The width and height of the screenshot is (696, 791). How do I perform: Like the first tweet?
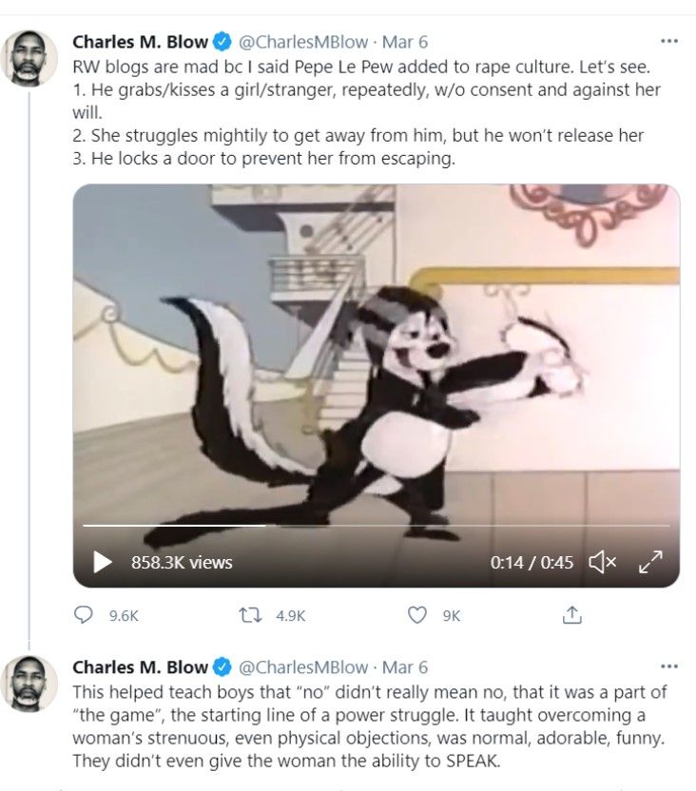(416, 615)
